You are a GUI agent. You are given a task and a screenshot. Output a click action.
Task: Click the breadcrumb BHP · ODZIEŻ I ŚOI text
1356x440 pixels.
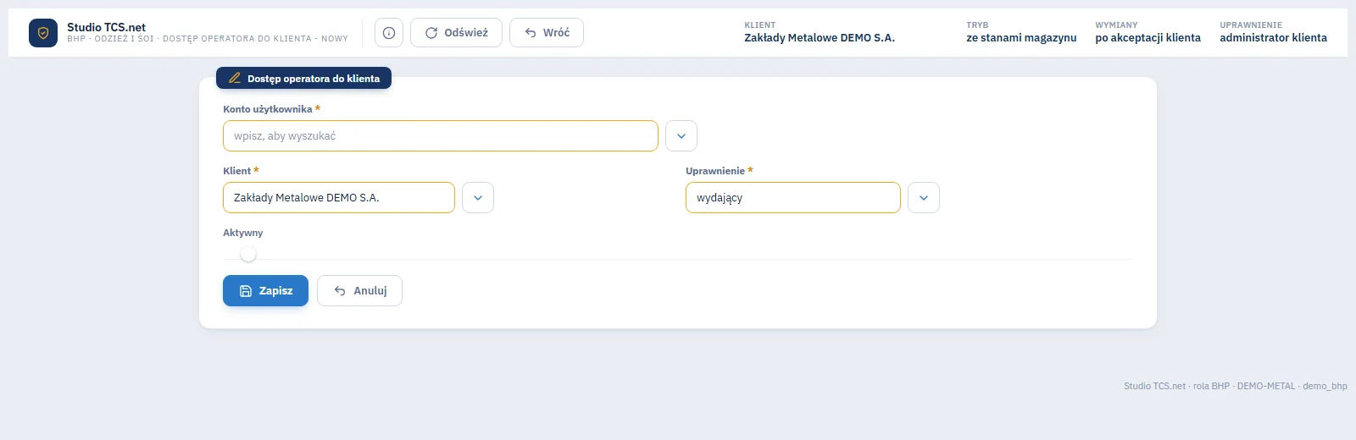[x=208, y=39]
